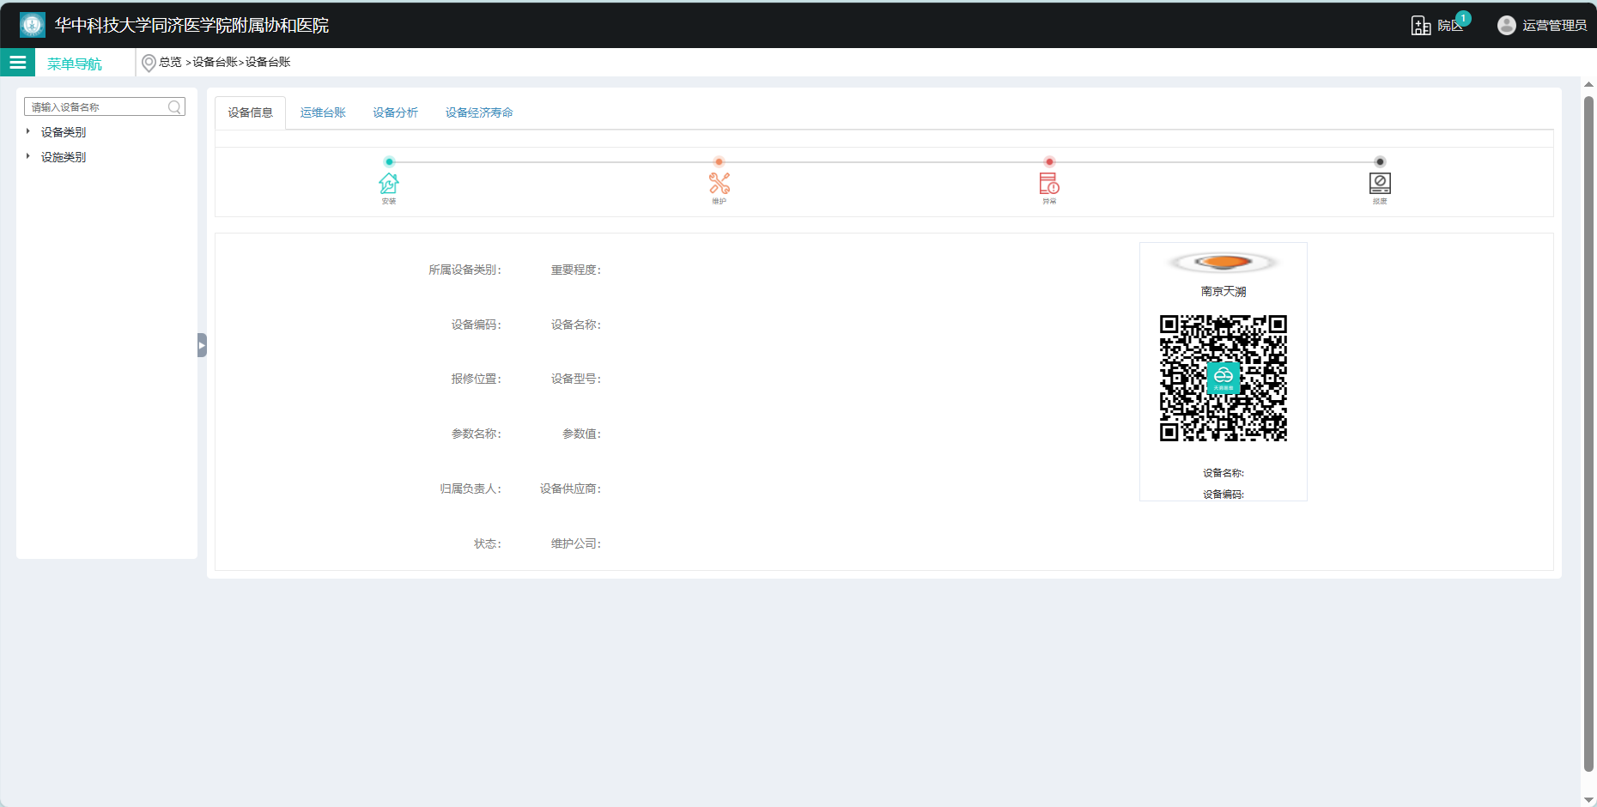Switch to the 设备经济寿命 tab
1597x807 pixels.
coord(478,112)
